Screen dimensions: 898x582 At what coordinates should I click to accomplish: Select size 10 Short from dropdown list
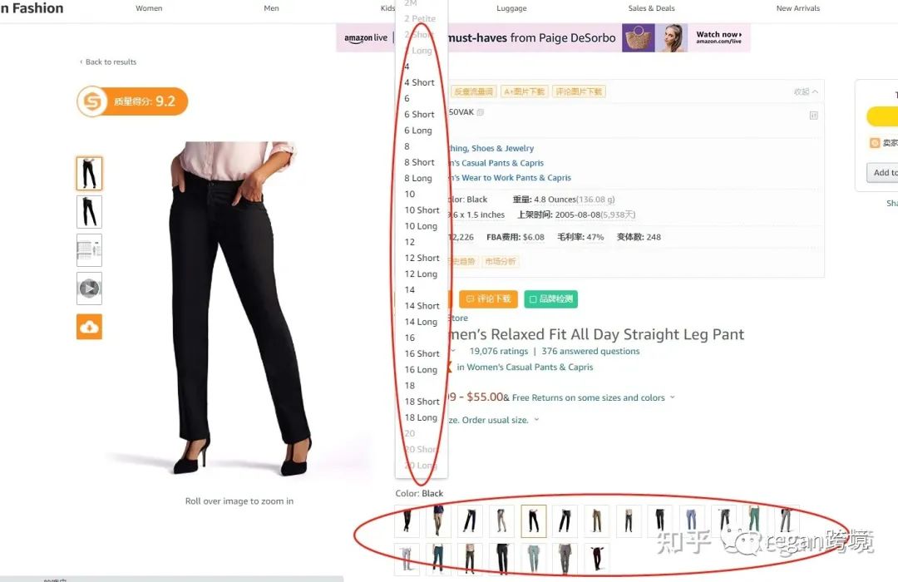click(x=422, y=210)
